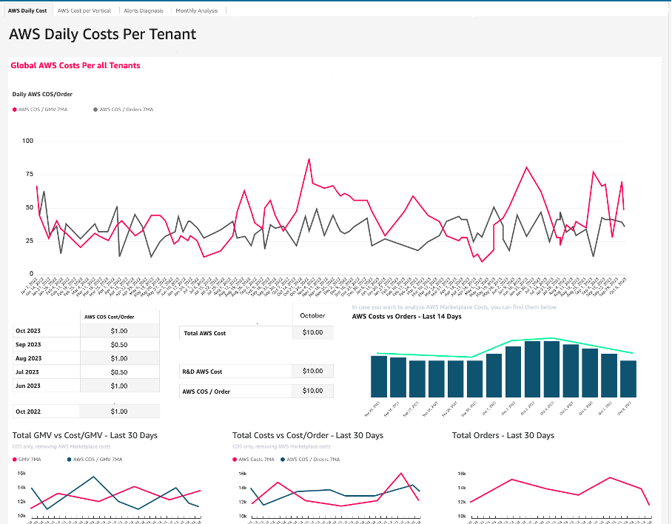Toggle the gray AWS COS / Orders 7MA legend dot
The height and width of the screenshot is (524, 672).
(x=95, y=110)
